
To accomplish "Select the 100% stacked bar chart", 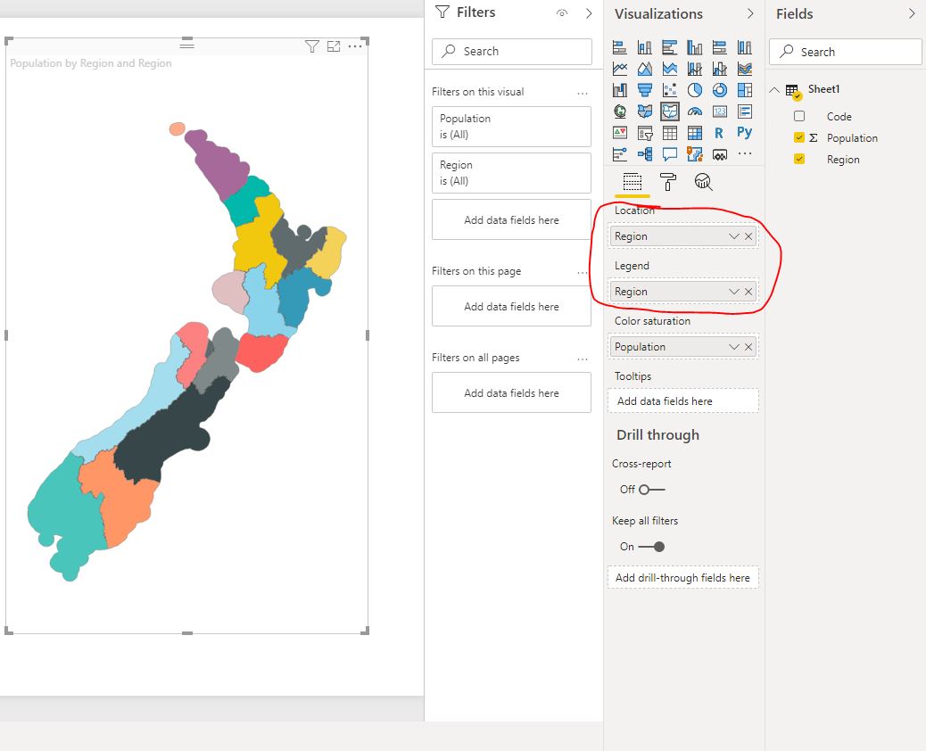I will 719,47.
